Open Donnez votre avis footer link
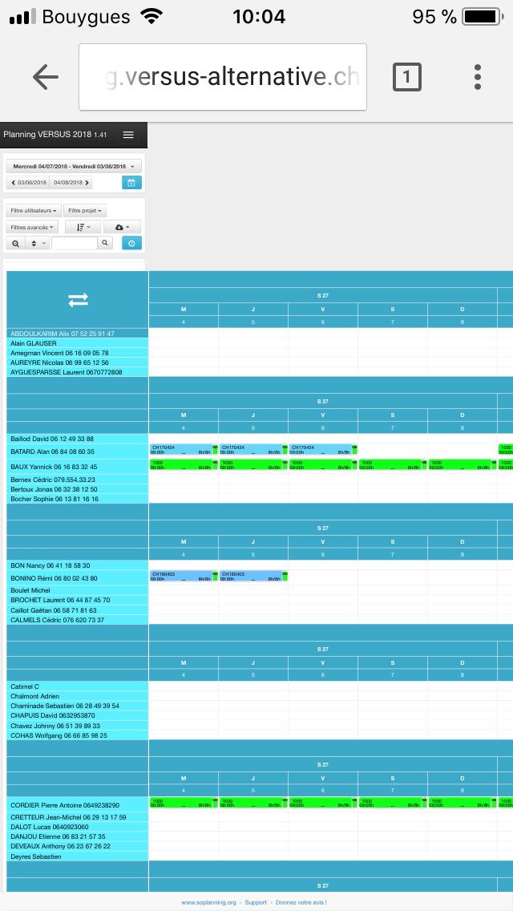This screenshot has height=911, width=513. coord(301,902)
